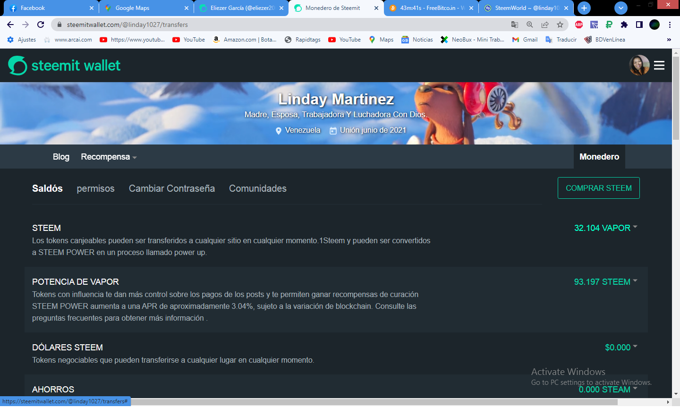Show the tab search dropdown
This screenshot has width=680, height=408.
click(x=621, y=8)
